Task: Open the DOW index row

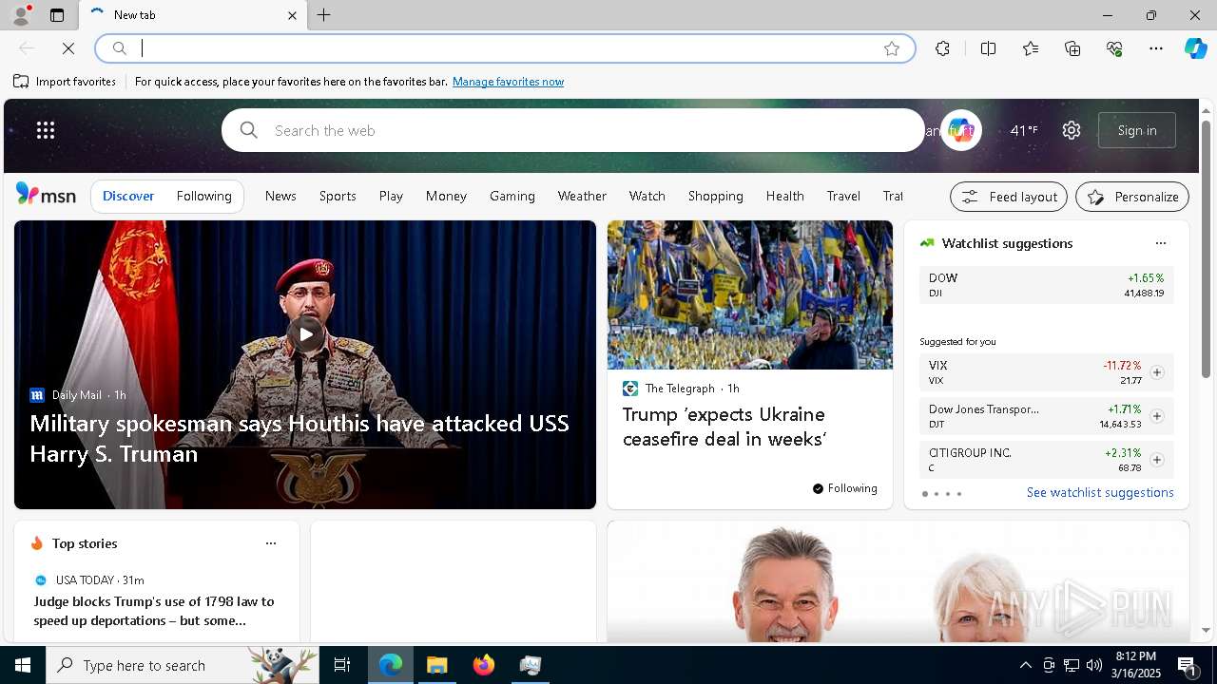Action: pos(1046,285)
